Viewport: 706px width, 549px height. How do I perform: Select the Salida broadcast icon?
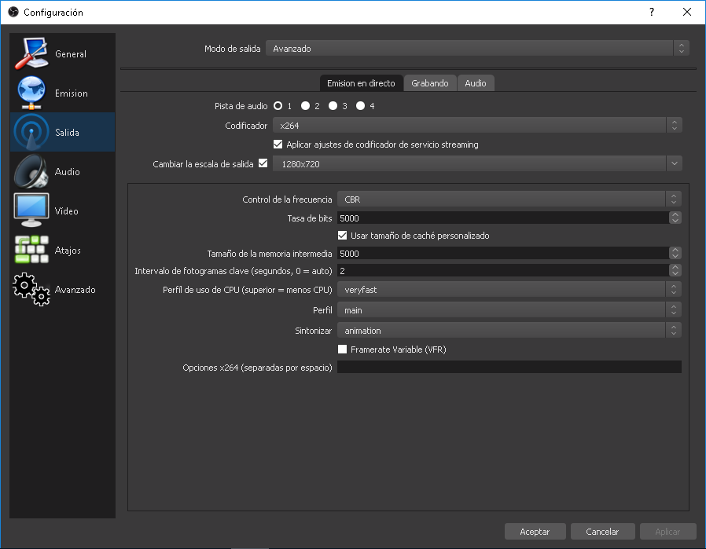click(31, 132)
